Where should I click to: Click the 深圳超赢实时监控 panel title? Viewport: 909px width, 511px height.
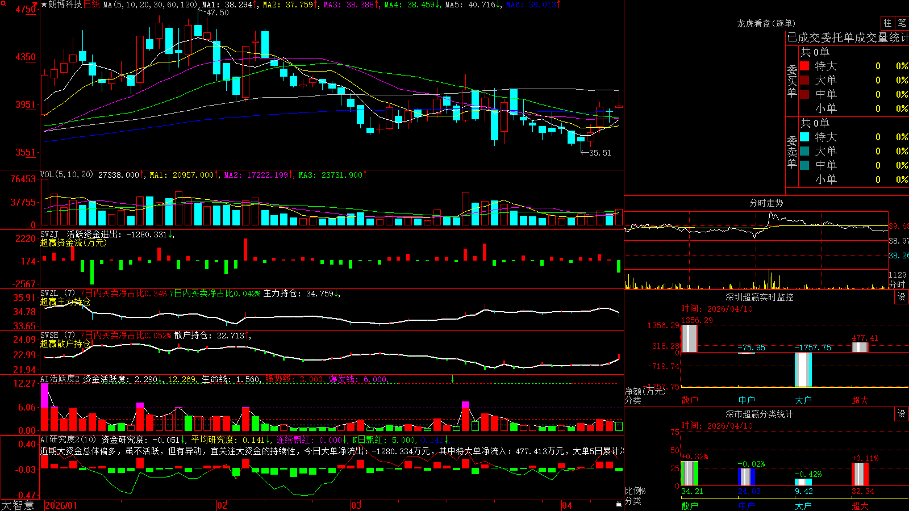pos(760,297)
